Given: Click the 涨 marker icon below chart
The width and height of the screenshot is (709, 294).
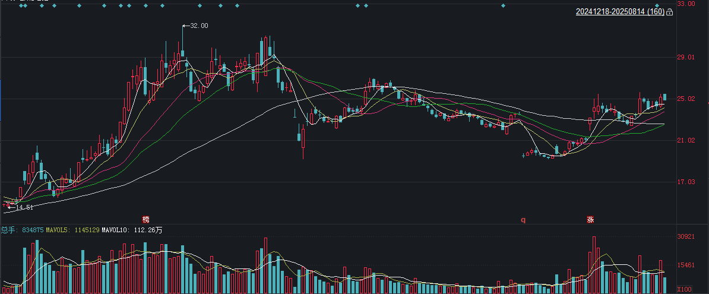Looking at the screenshot, I should [x=590, y=219].
